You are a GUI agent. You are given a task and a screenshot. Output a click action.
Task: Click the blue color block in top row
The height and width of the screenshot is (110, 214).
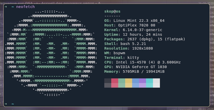[135, 81]
